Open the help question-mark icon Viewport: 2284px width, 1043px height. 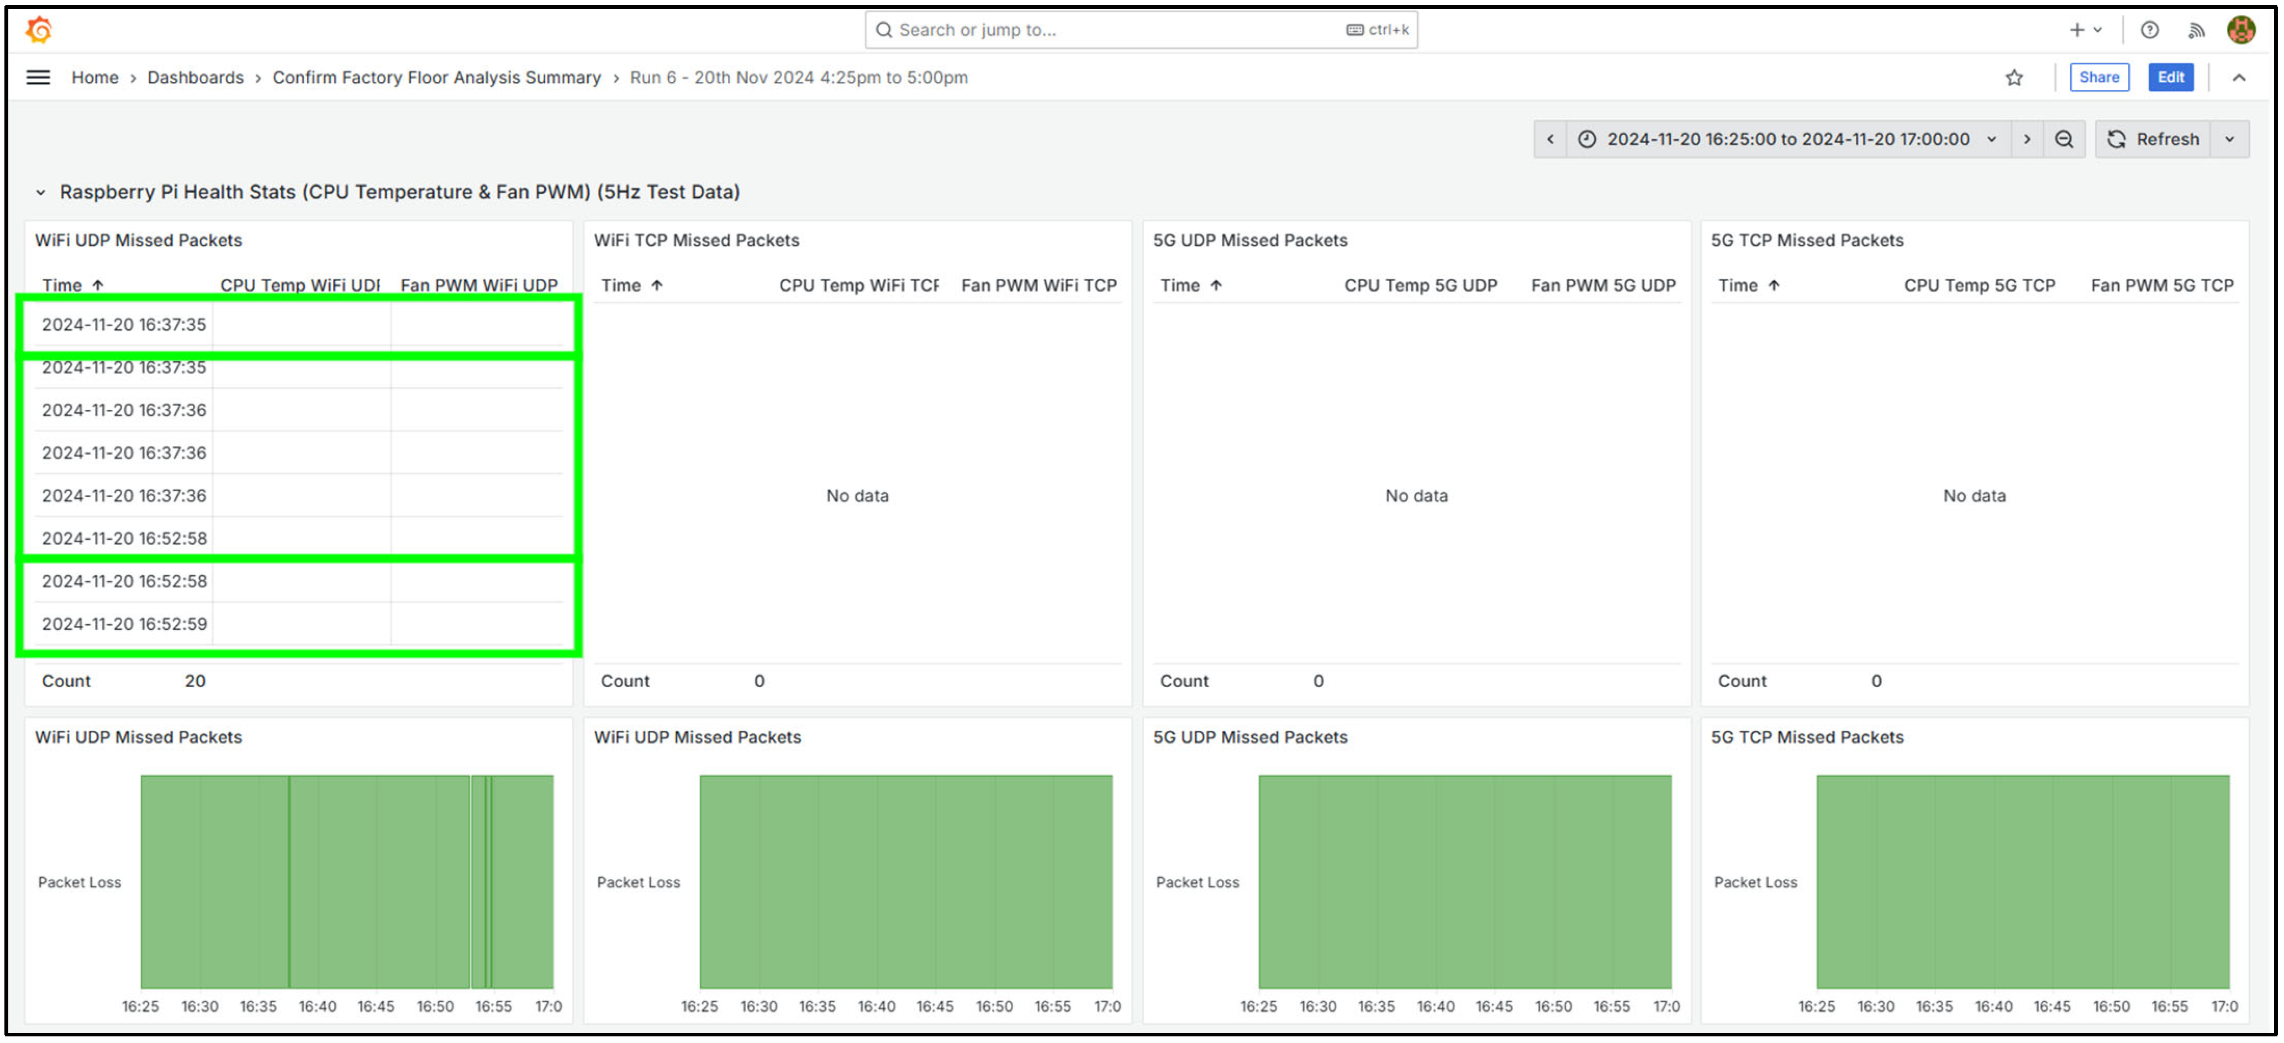pos(2149,29)
